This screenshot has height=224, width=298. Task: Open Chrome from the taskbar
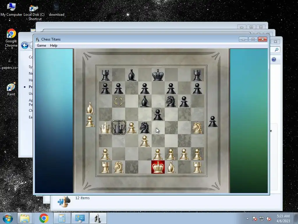(x=44, y=218)
